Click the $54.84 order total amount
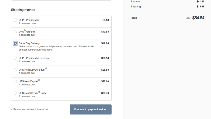The width and height of the screenshot is (211, 119). coord(198,18)
